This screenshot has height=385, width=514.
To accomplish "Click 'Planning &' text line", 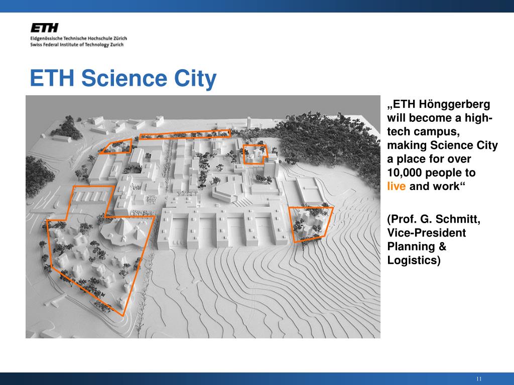I will [x=417, y=247].
